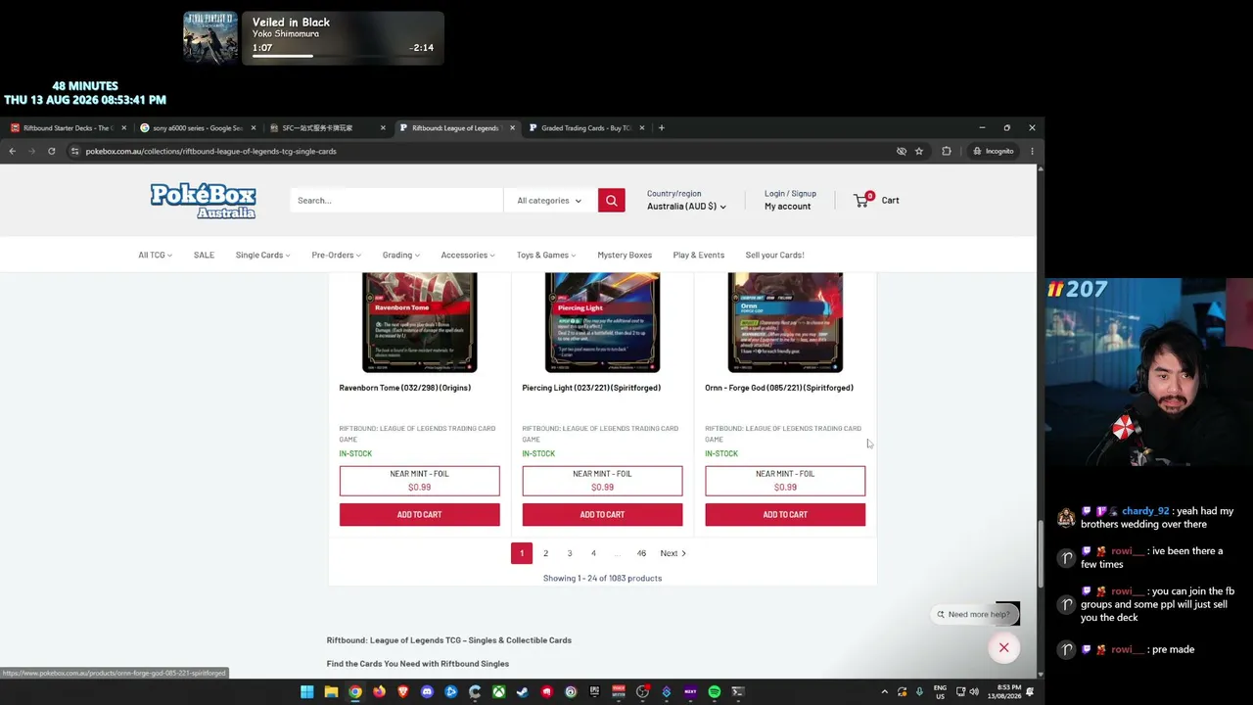Open the Windows Start menu
The height and width of the screenshot is (705, 1253).
pos(306,692)
